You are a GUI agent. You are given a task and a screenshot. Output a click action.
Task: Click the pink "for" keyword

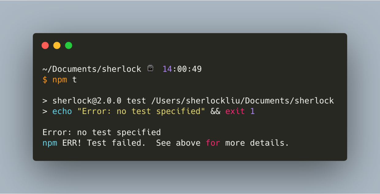pyautogui.click(x=213, y=143)
